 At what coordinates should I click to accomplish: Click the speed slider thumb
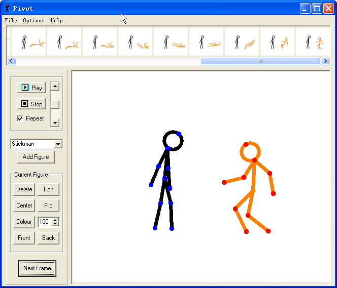tap(55, 104)
